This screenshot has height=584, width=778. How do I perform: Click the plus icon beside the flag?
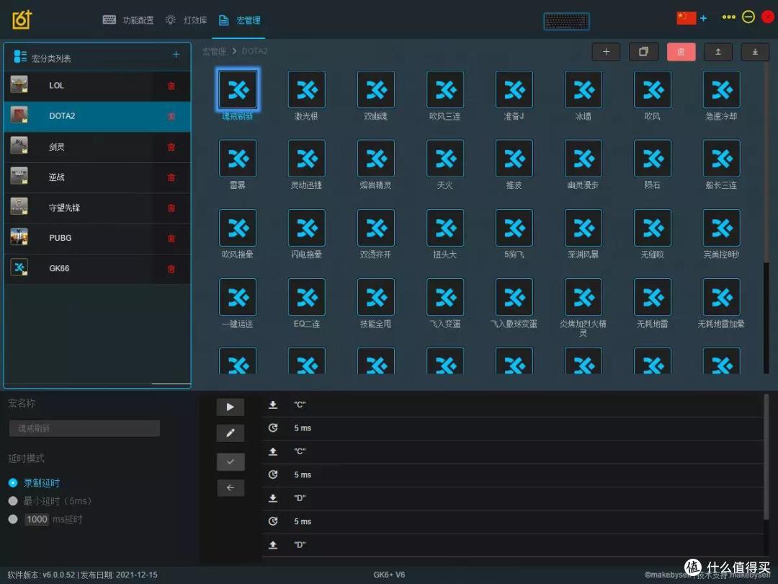(x=703, y=18)
